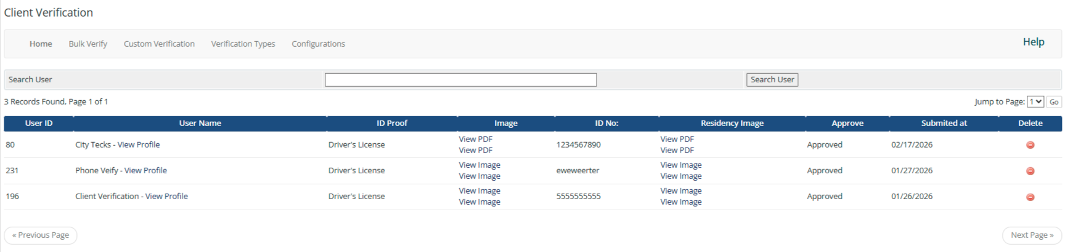Remove the Client Verification user record
Viewport: 1065px width, 252px height.
coord(1030,197)
